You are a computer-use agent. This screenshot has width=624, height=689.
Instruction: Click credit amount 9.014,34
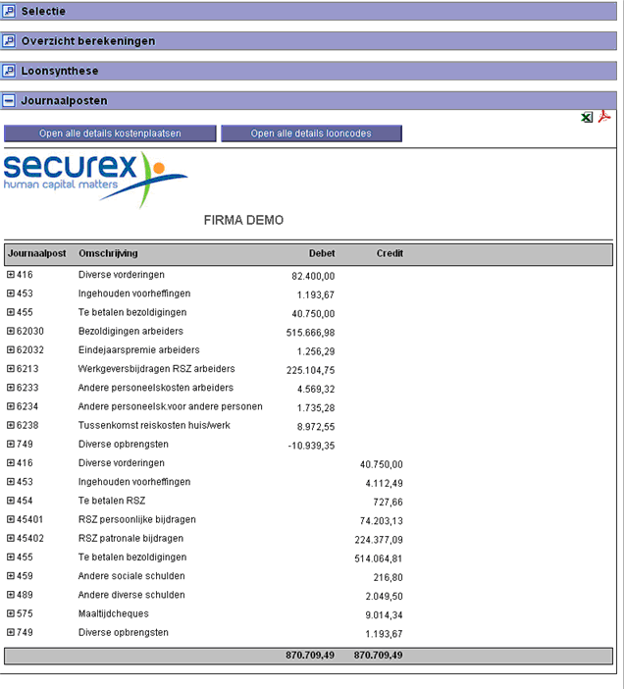click(x=384, y=615)
